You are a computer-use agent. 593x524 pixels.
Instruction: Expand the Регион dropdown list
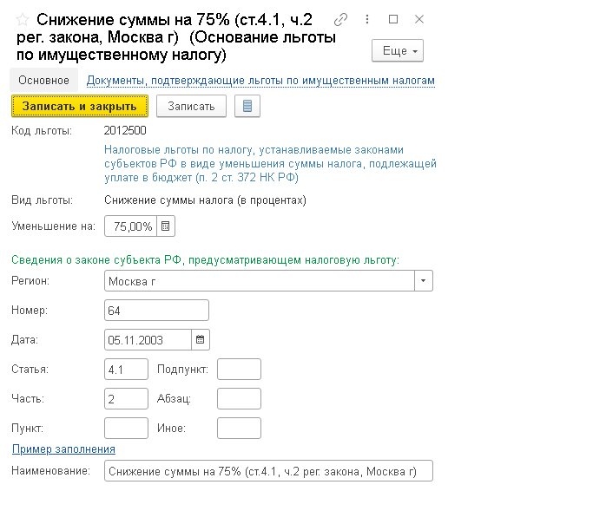point(423,281)
